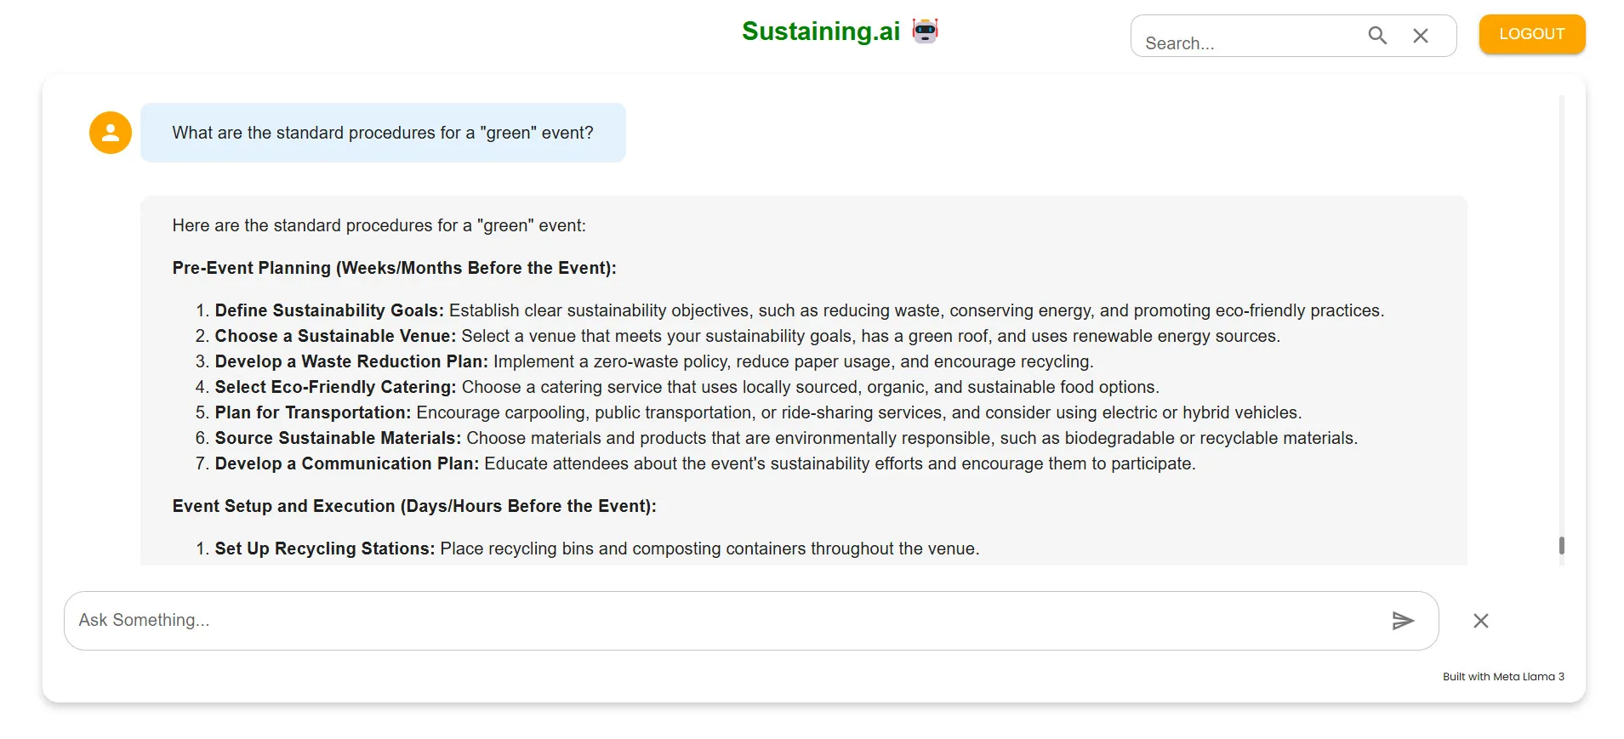Click the Built with Meta Llama 3 text
This screenshot has height=739, width=1624.
click(x=1503, y=677)
